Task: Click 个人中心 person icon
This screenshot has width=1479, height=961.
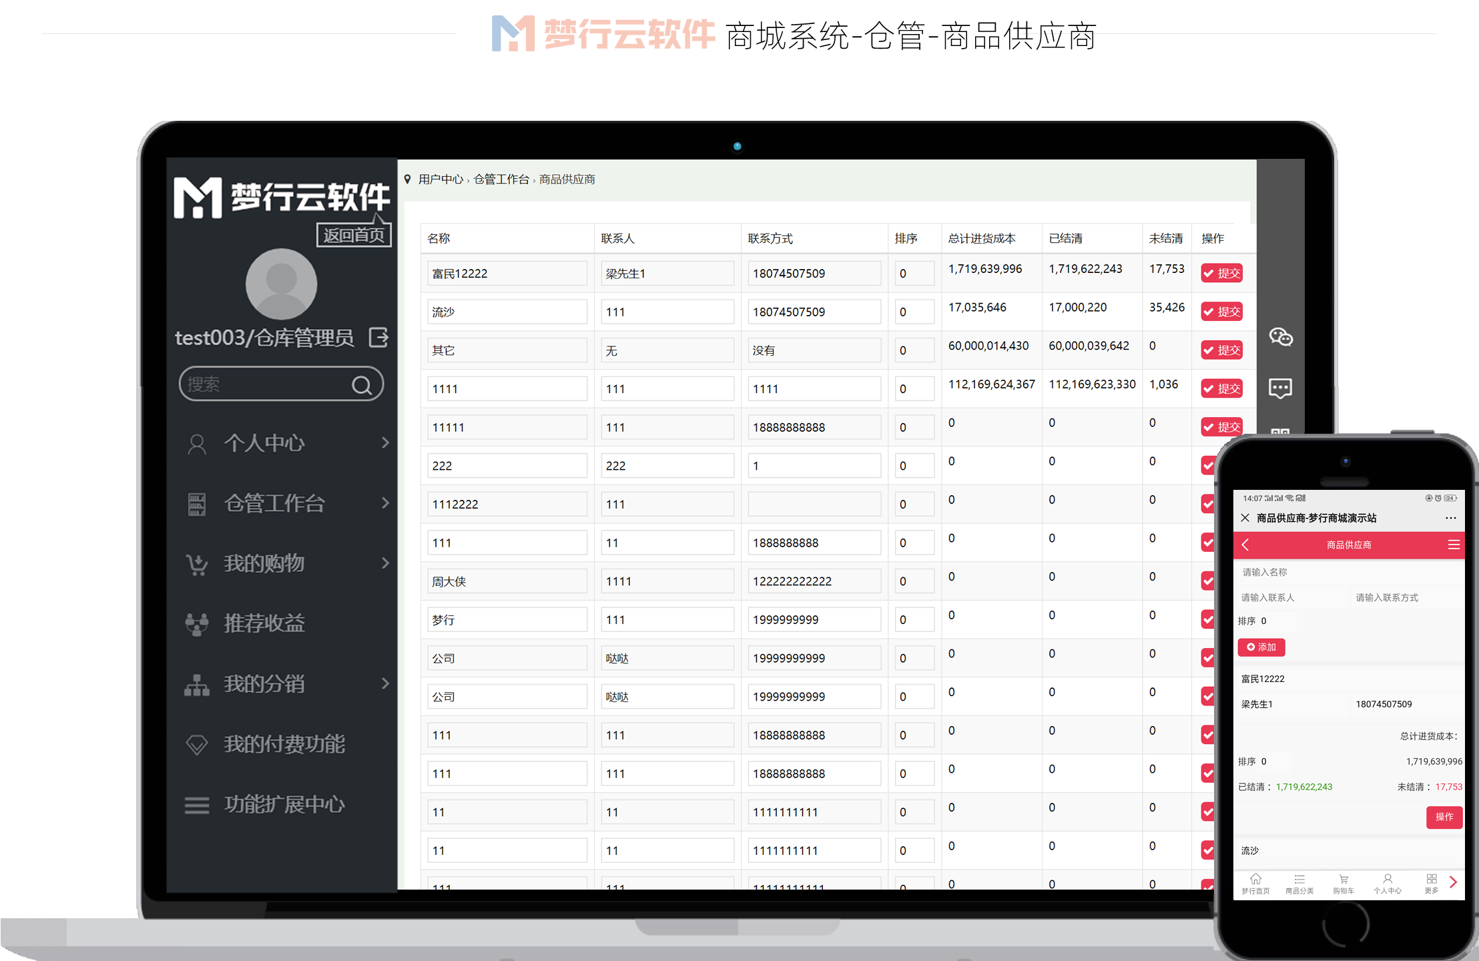Action: coord(197,444)
